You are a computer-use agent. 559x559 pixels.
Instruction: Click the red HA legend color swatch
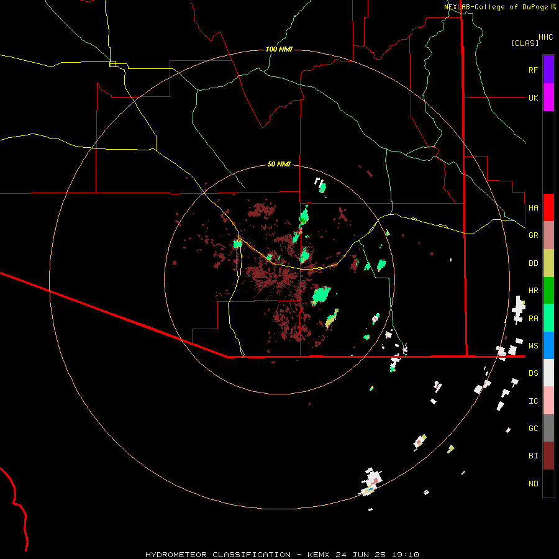(x=548, y=207)
